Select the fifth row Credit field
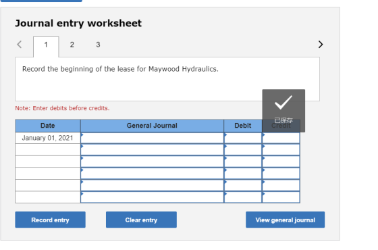This screenshot has height=250, width=378. click(281, 185)
